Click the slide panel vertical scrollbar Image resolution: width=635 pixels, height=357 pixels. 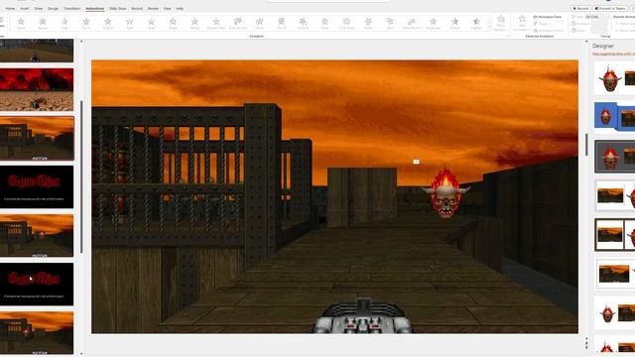(x=81, y=177)
